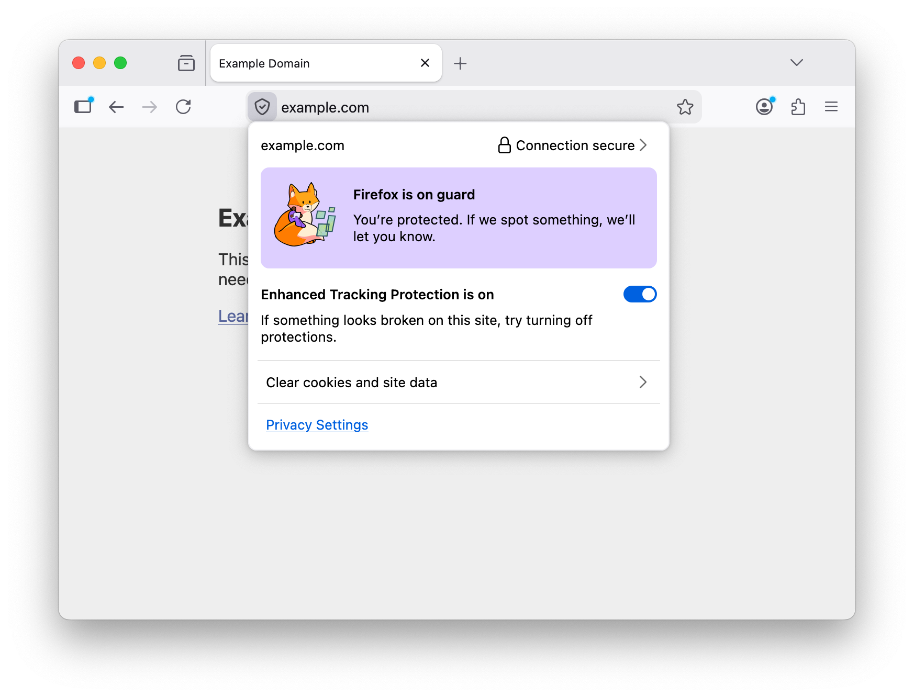The width and height of the screenshot is (914, 697).
Task: Click the green maximize window button
Action: (120, 63)
